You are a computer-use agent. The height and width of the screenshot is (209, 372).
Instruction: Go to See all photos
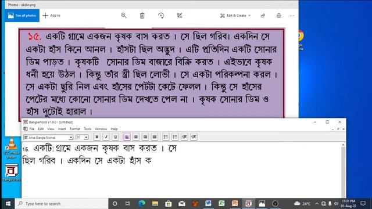[22, 16]
